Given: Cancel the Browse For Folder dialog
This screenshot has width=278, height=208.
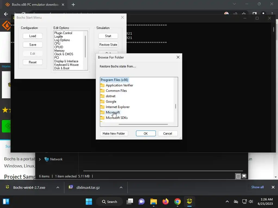Looking at the screenshot, I should point(168,134).
